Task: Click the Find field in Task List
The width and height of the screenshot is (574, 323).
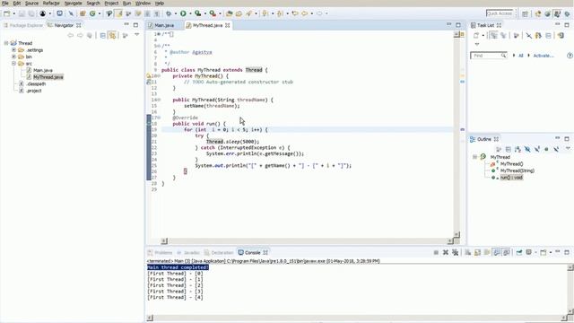Action: coord(489,56)
